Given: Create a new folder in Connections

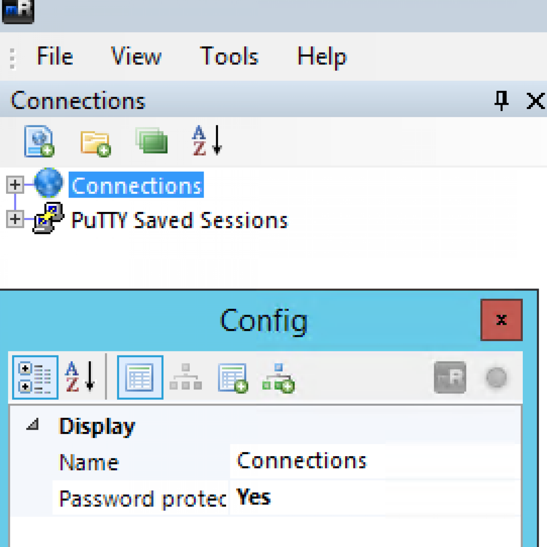Looking at the screenshot, I should [95, 142].
